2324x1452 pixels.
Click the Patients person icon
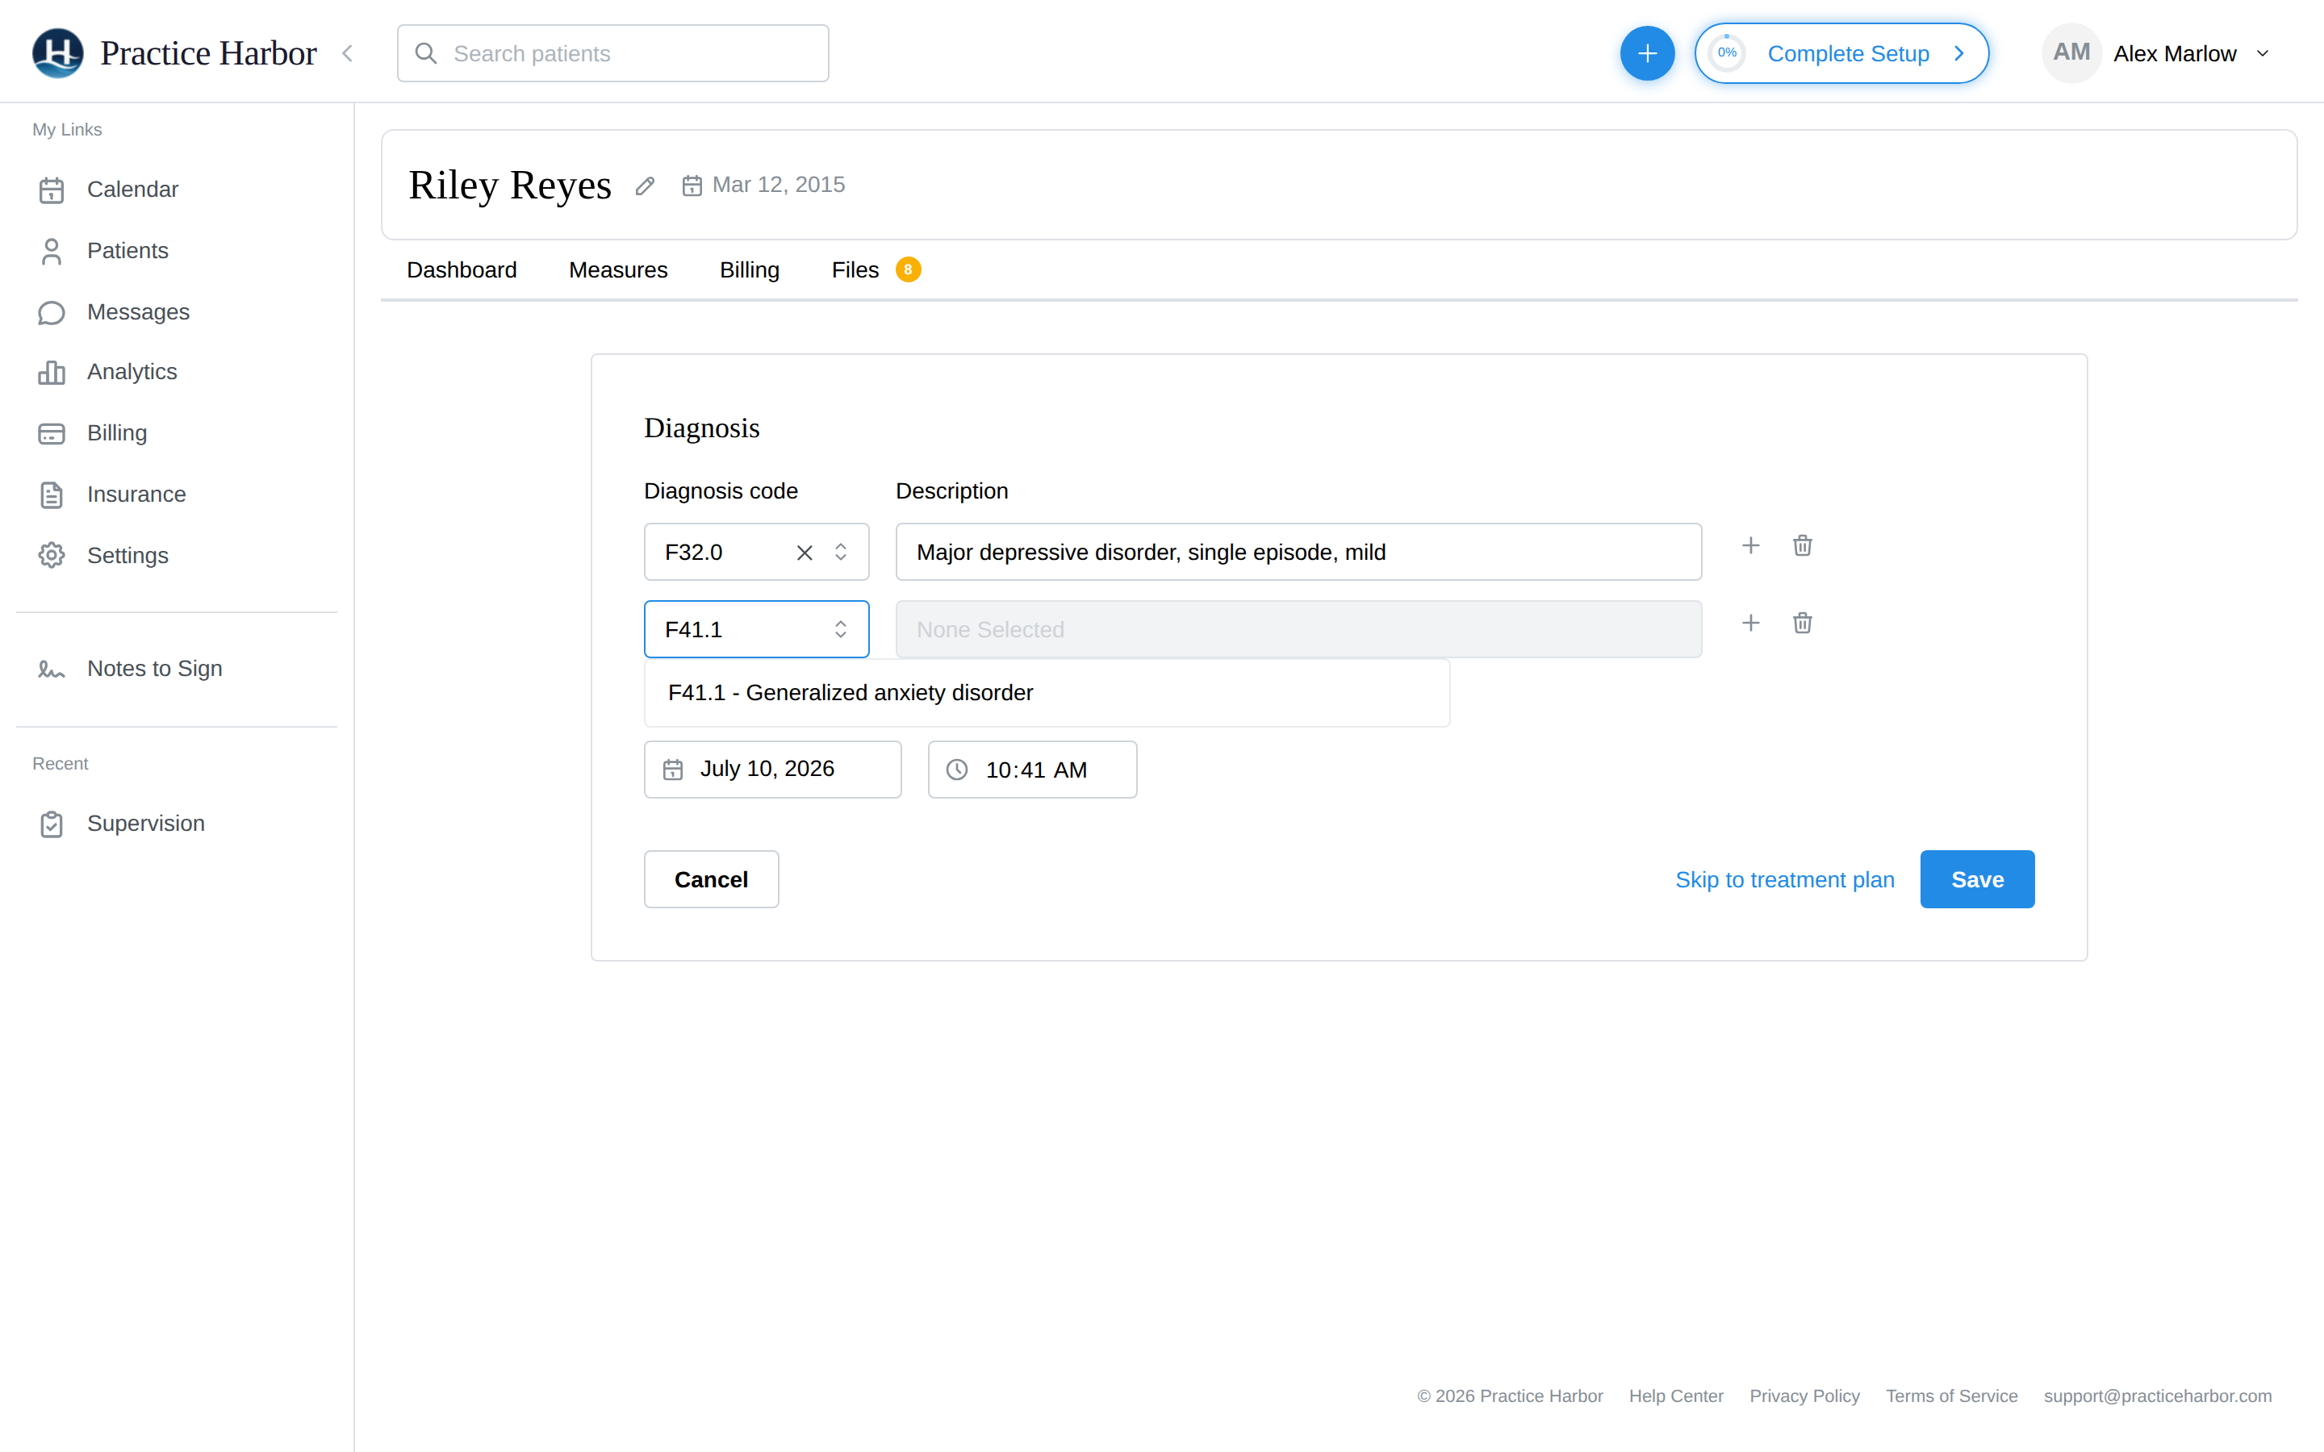point(52,252)
